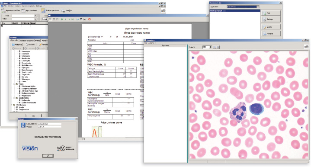Collapse the Young folder in the tree

[14, 84]
